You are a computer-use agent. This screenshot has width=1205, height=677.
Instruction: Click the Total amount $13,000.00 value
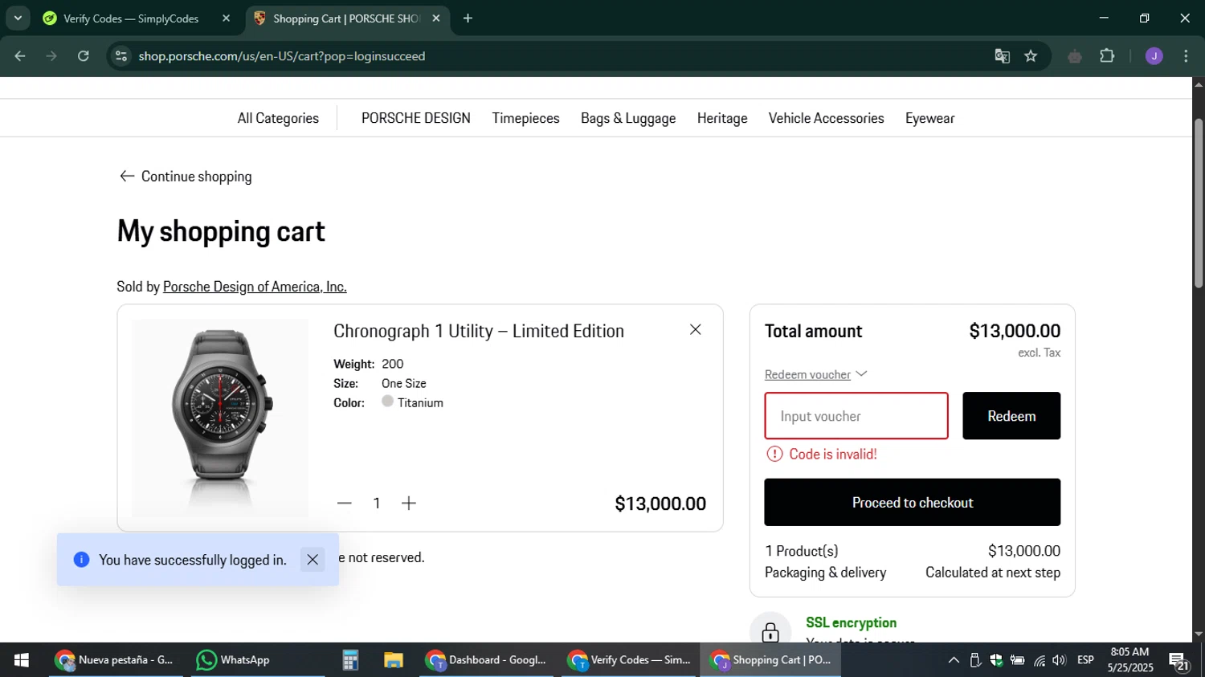coord(1015,331)
